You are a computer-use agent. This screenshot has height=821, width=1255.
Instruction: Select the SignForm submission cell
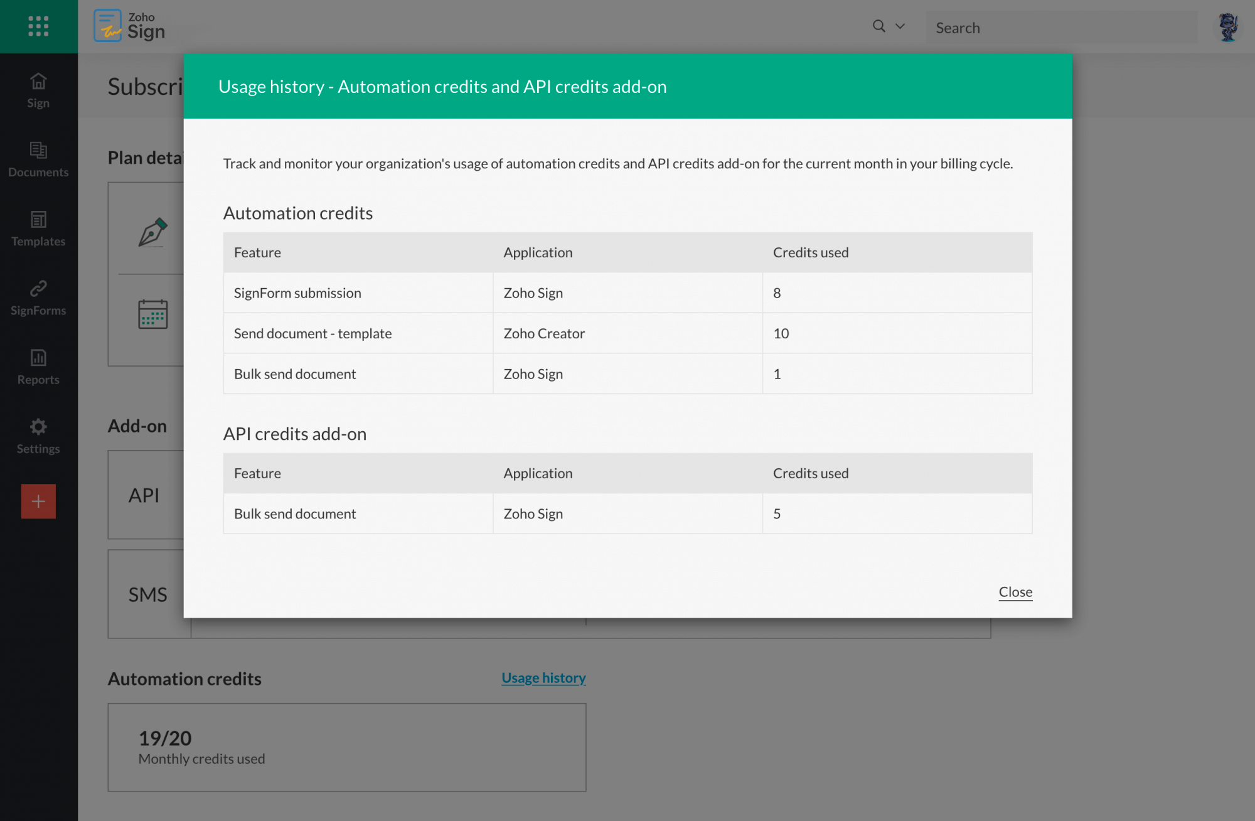(358, 293)
